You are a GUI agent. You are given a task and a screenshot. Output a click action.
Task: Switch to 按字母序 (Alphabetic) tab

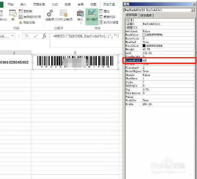coord(131,15)
